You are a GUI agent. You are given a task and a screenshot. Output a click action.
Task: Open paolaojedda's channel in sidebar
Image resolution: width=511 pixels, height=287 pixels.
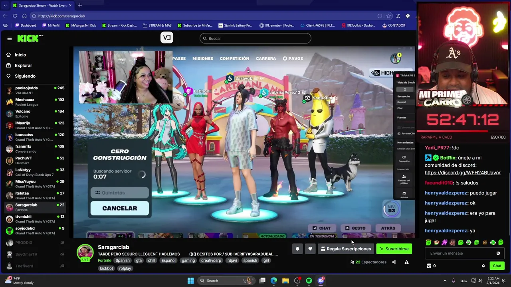coord(35,90)
